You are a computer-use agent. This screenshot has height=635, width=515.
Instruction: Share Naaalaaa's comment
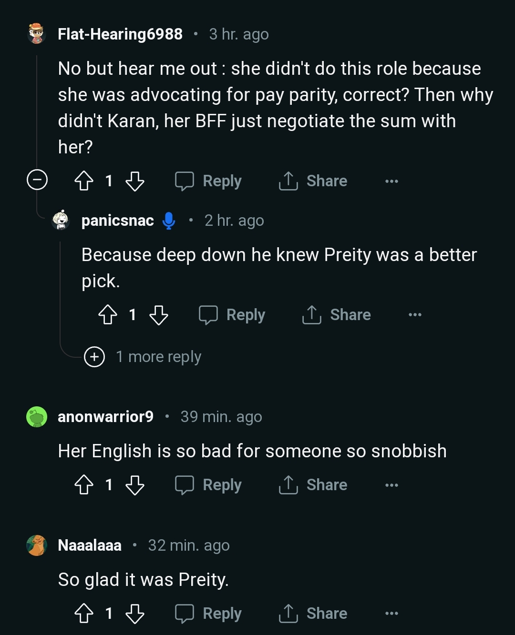point(313,614)
